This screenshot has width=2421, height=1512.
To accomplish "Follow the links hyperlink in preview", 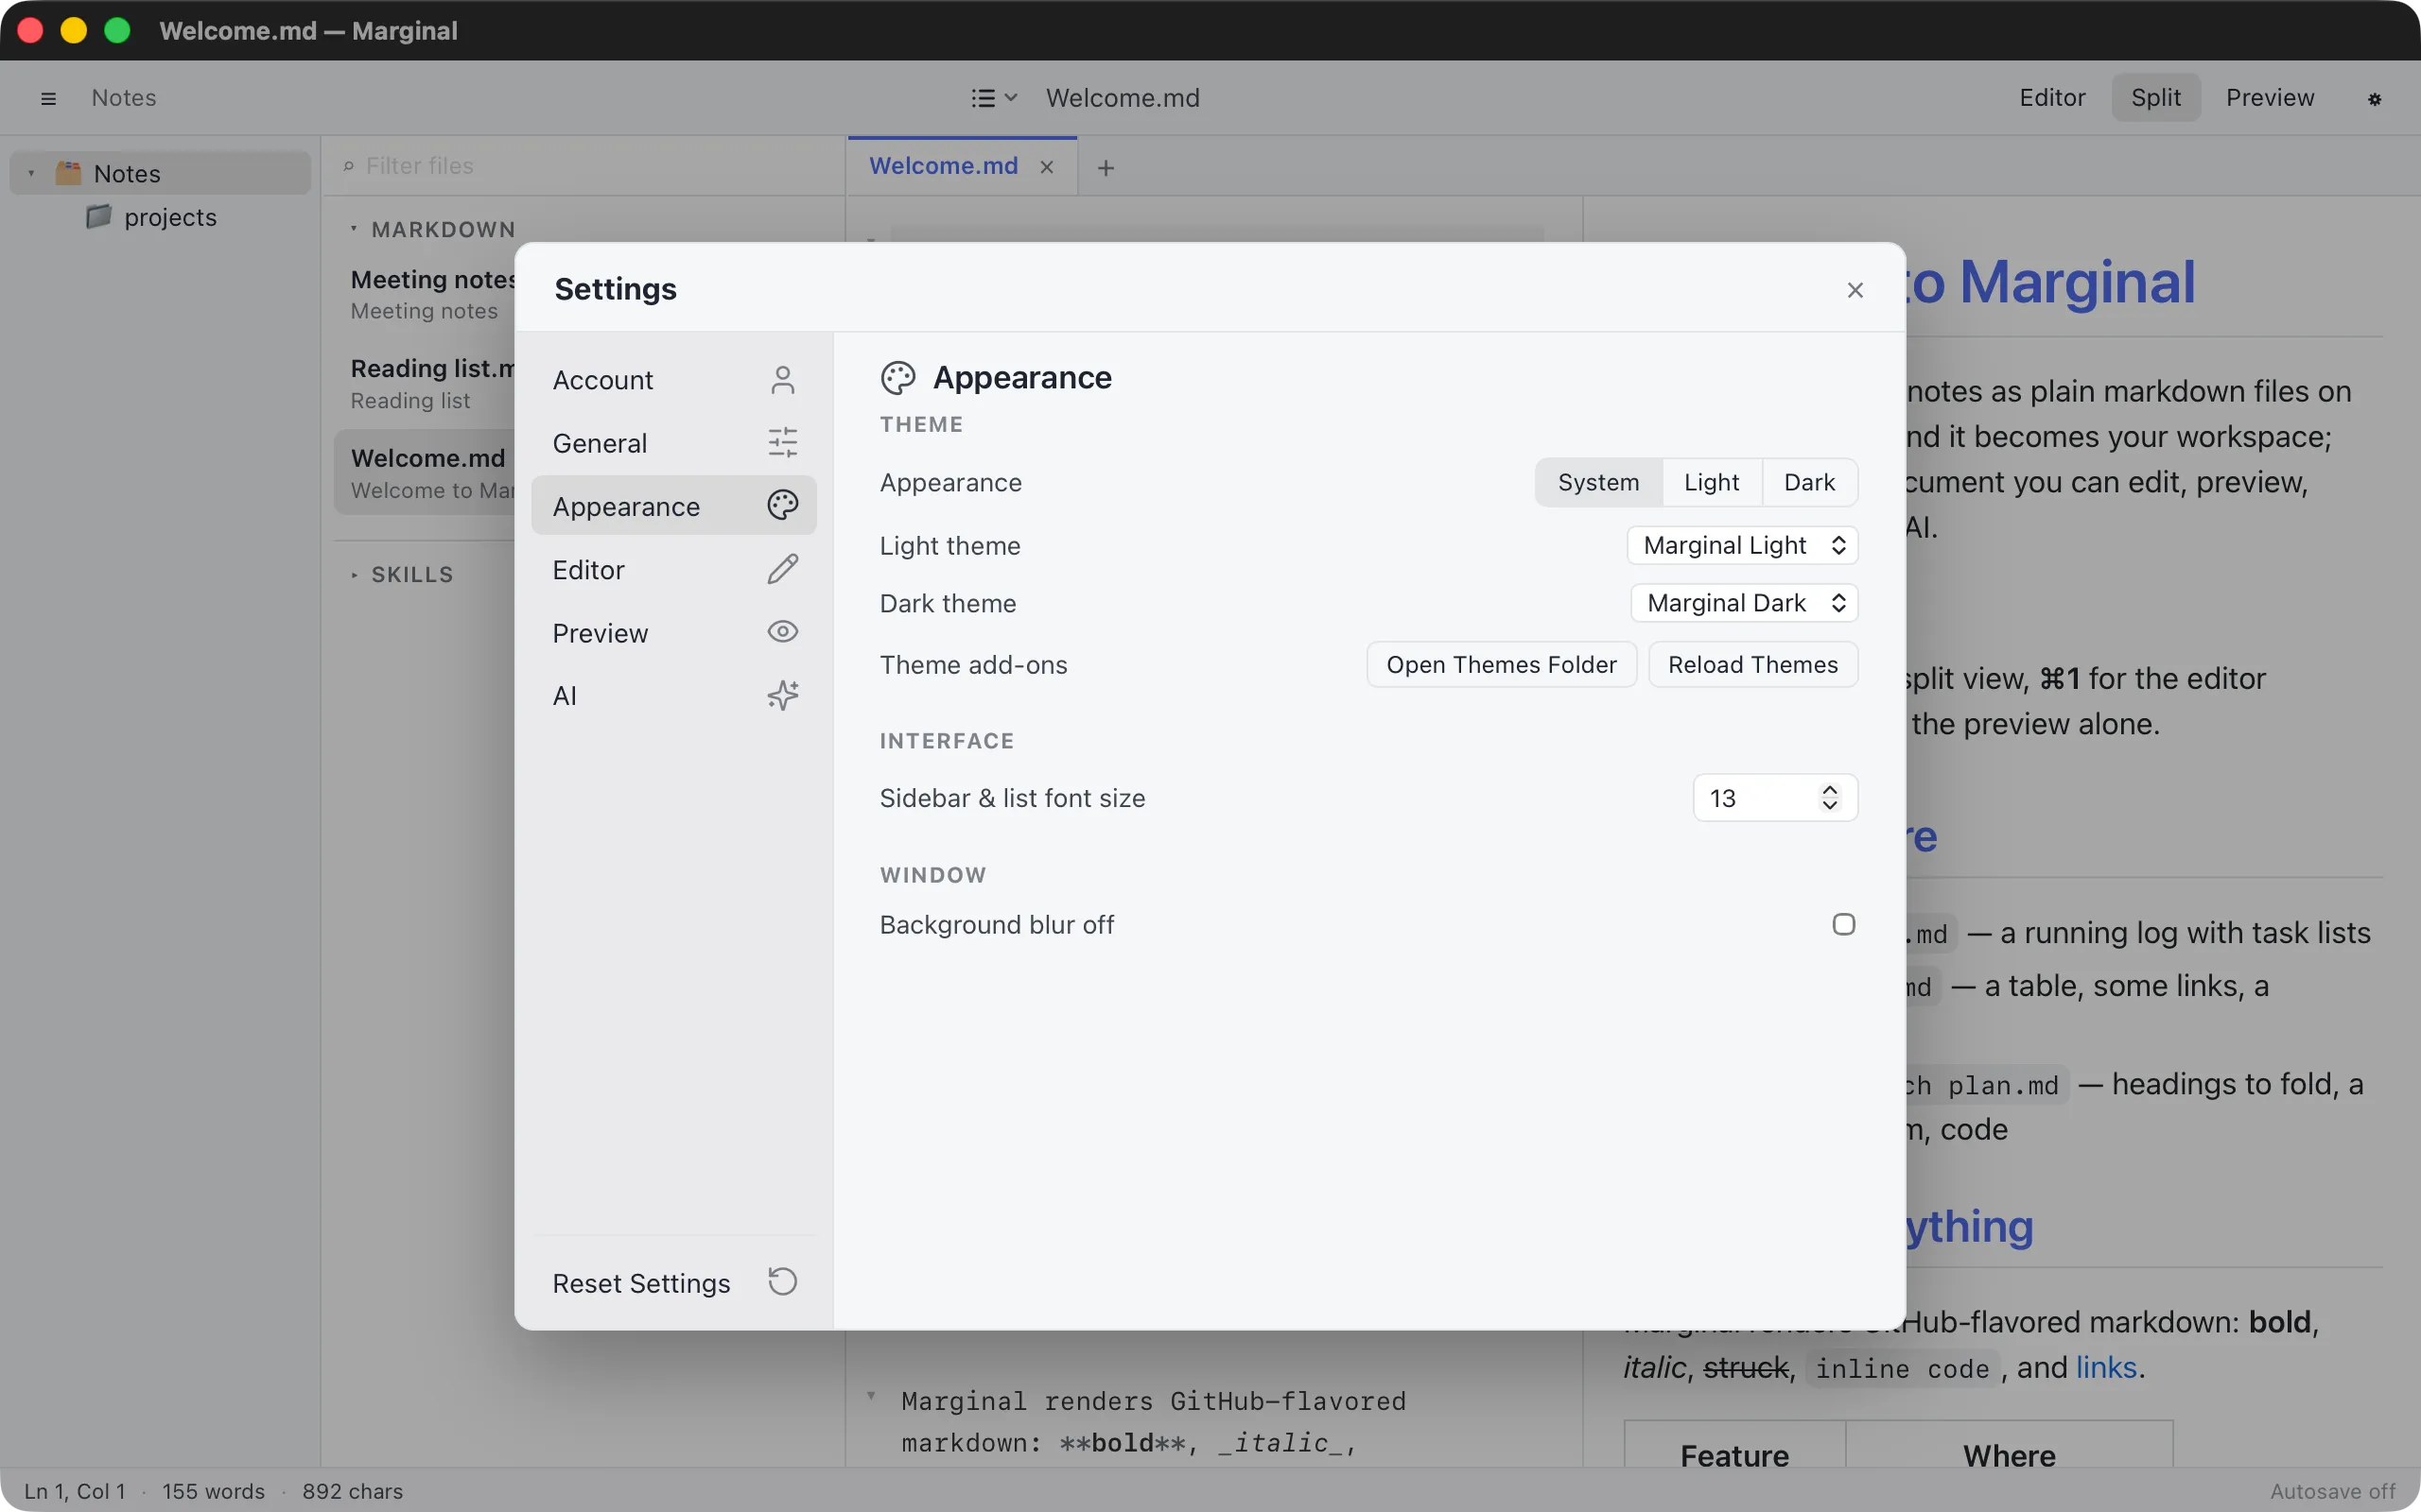I will point(2106,1367).
